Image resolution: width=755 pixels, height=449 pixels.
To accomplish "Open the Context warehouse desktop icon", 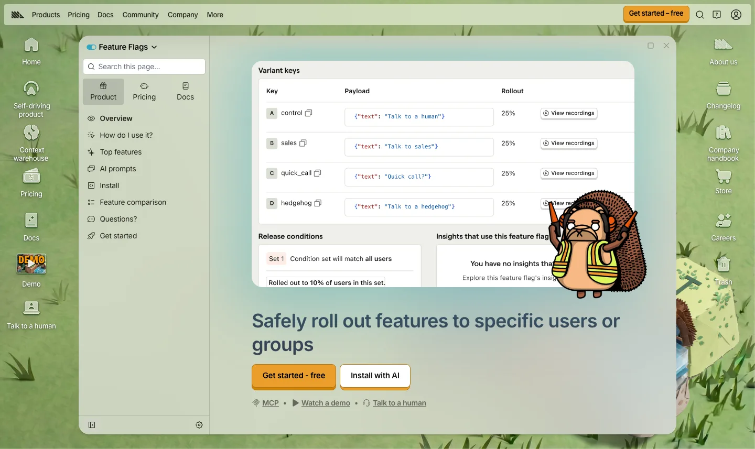I will (31, 143).
